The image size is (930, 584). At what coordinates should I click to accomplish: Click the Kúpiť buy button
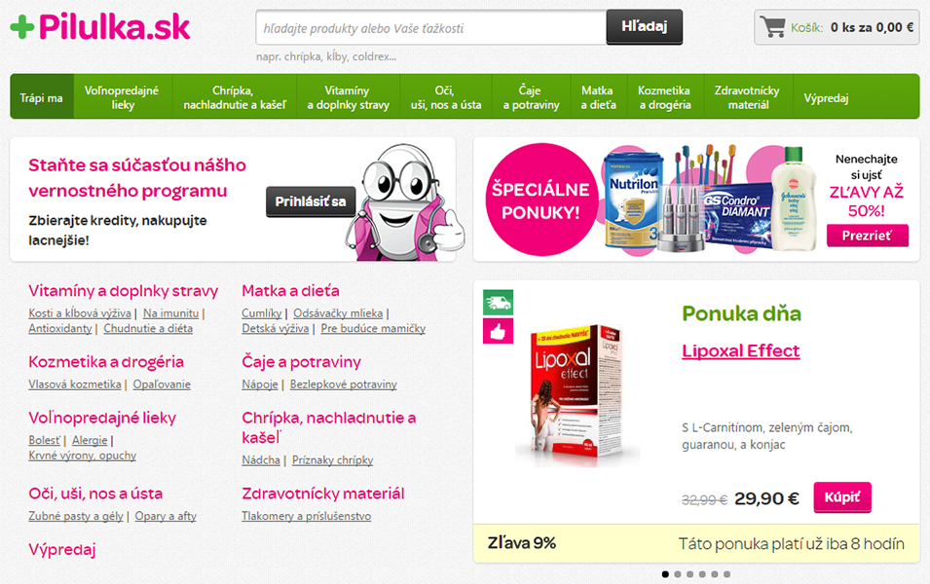pyautogui.click(x=842, y=496)
